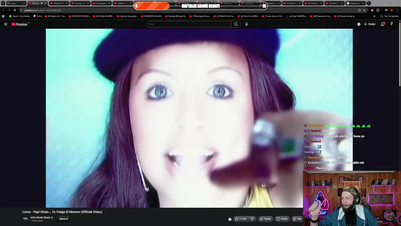Open the account avatar menu
The height and width of the screenshot is (226, 401).
tap(392, 24)
